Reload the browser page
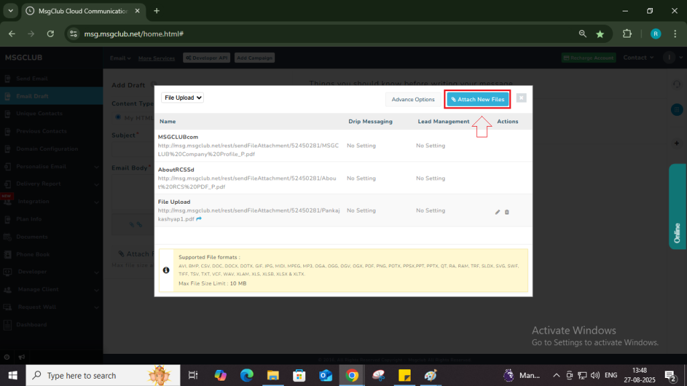The image size is (687, 386). pos(50,34)
